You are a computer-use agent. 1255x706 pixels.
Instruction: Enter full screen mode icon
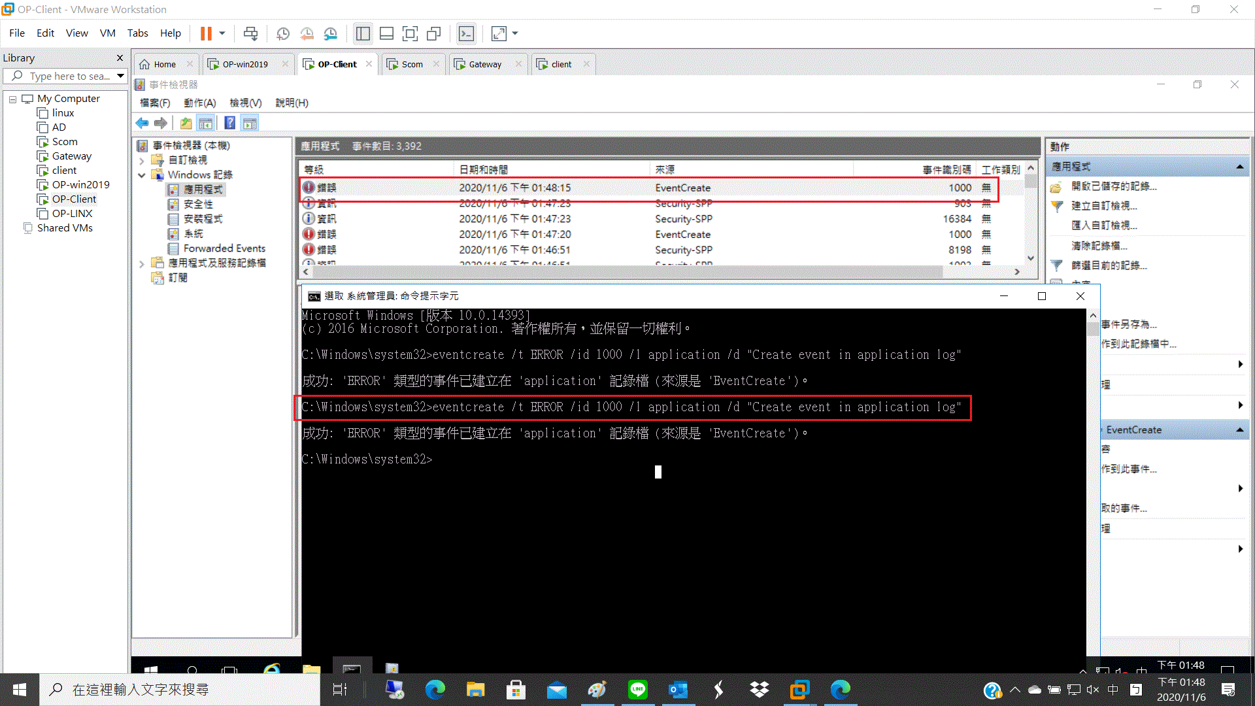[410, 33]
